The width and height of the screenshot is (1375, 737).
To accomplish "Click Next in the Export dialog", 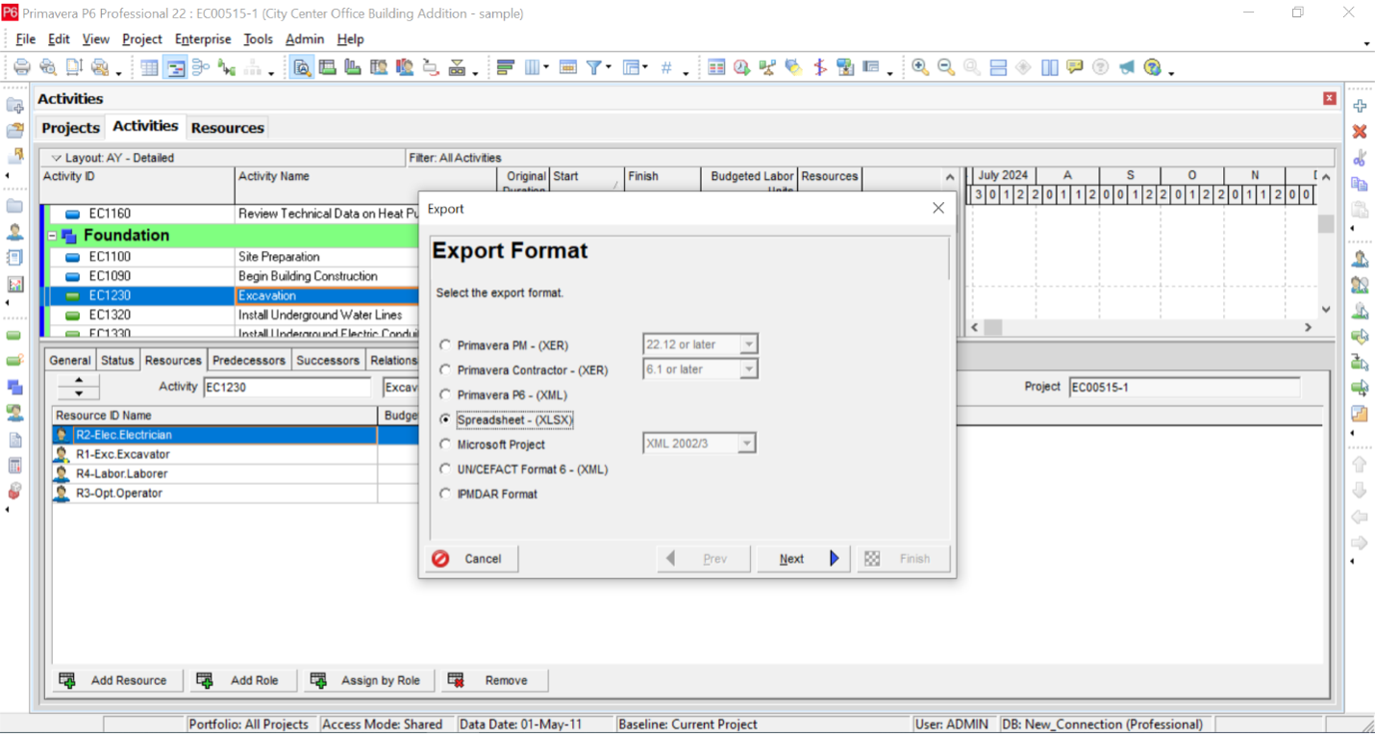I will [803, 559].
